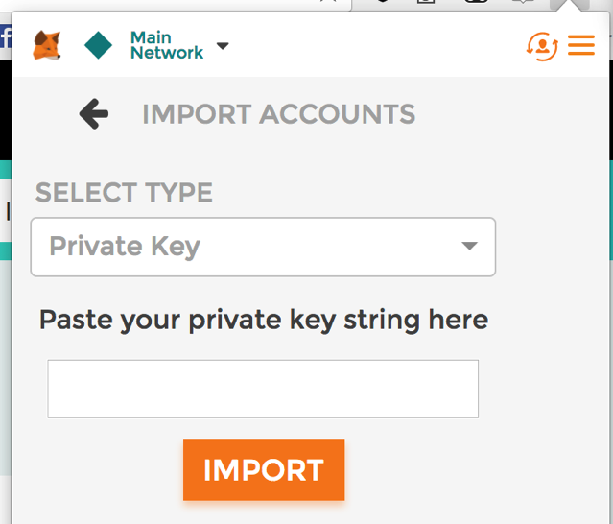613x524 pixels.
Task: Click the orange IMPORT button
Action: (264, 469)
